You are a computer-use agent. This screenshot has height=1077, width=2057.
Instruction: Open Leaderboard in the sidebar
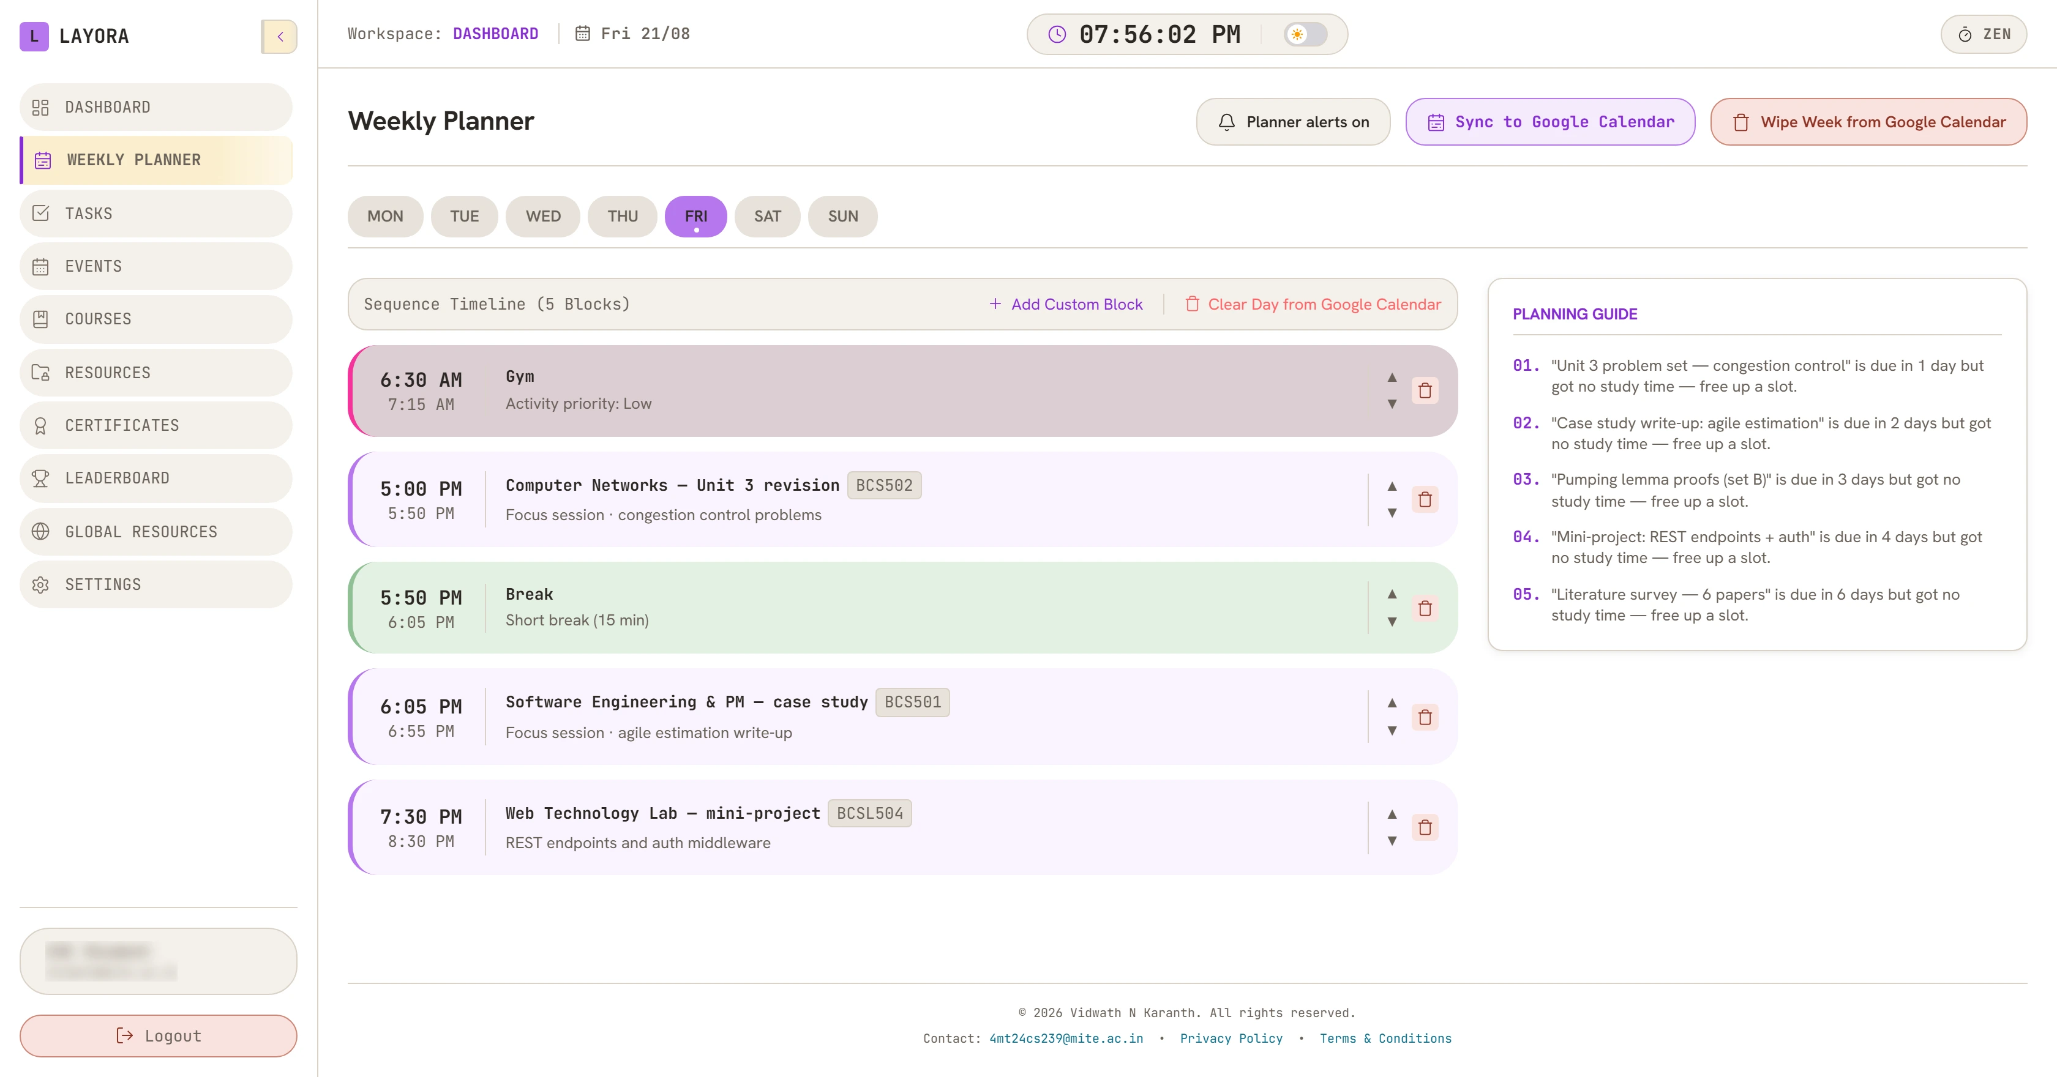[157, 477]
